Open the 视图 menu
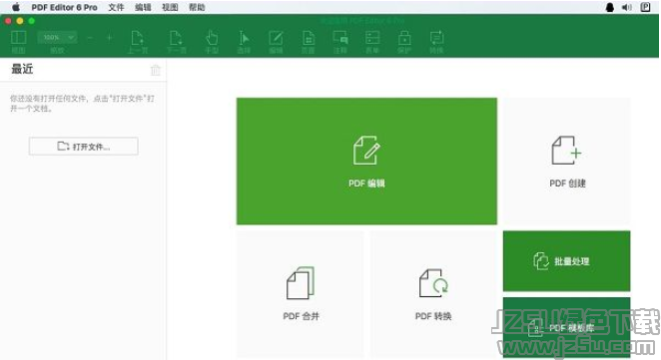This screenshot has height=360, width=661. click(170, 7)
